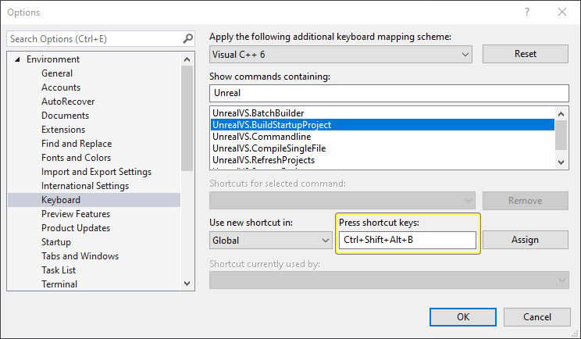The height and width of the screenshot is (339, 581).
Task: Open the Keyboard settings page
Action: [61, 200]
